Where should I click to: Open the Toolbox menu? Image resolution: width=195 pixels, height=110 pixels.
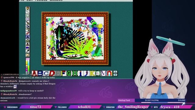[x=41, y=0]
